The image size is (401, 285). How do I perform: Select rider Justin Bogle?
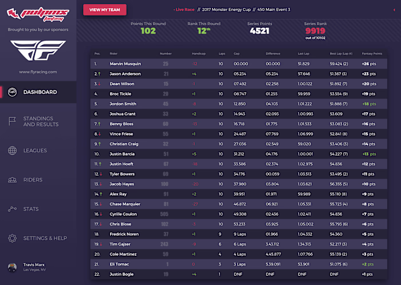click(121, 274)
